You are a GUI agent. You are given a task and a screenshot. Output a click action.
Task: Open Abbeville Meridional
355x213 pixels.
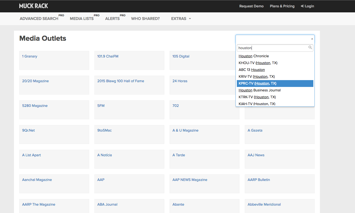[x=264, y=204]
